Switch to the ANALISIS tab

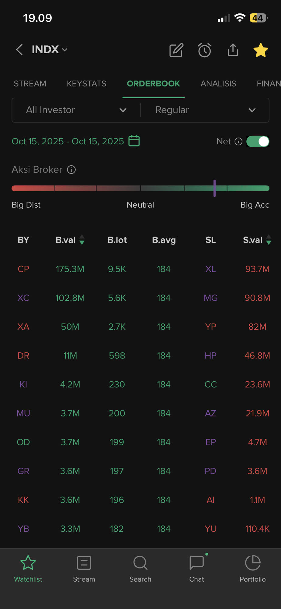218,83
